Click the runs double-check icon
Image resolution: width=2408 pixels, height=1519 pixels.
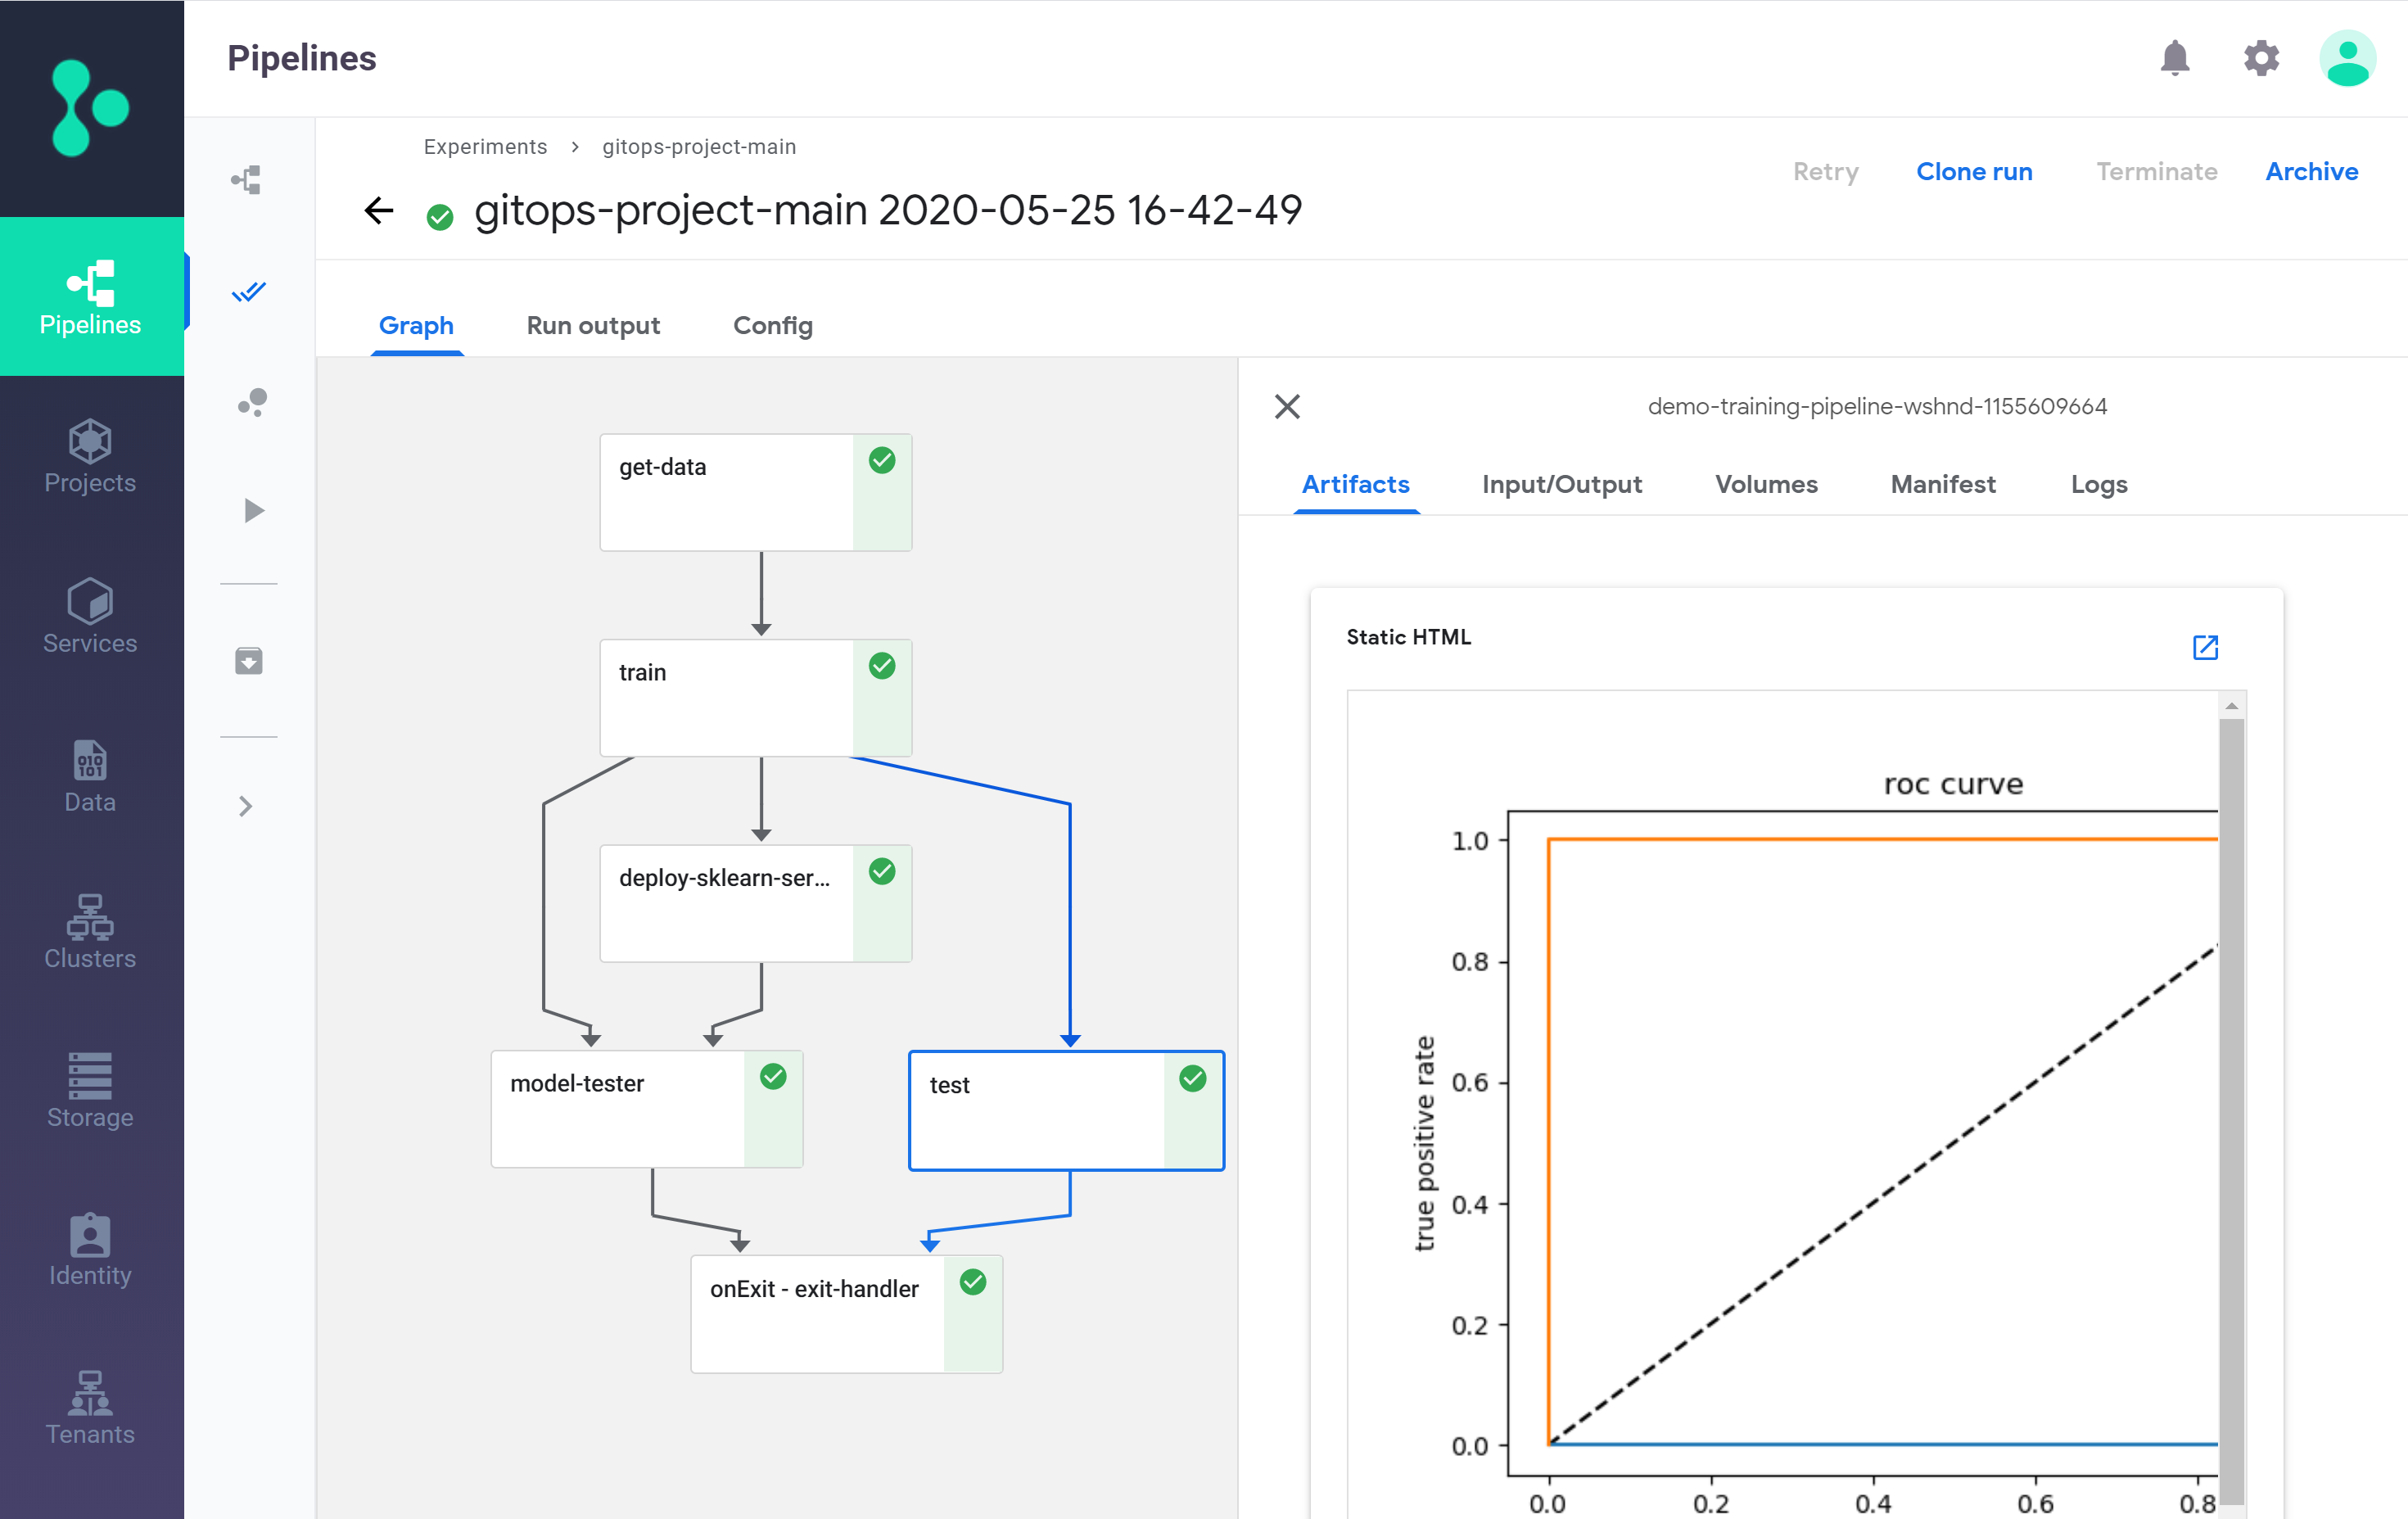tap(248, 292)
